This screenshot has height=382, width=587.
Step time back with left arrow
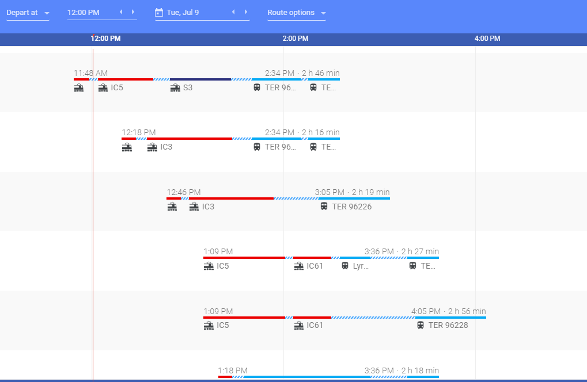[121, 12]
